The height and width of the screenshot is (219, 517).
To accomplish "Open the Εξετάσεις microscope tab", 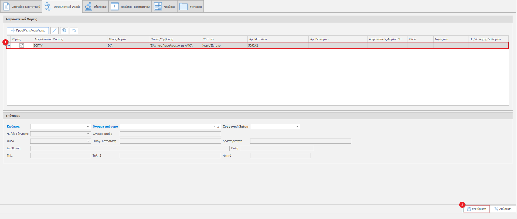I will (x=96, y=7).
